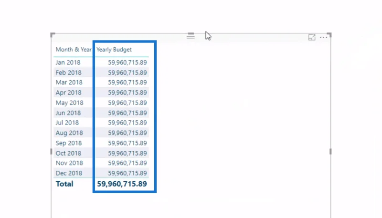Click the top-right corner resize handle
Screen dimensions: 382x218
click(x=329, y=35)
